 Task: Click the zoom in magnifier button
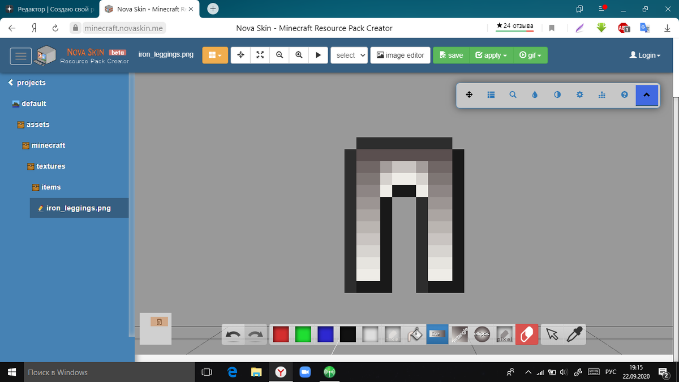click(x=298, y=55)
